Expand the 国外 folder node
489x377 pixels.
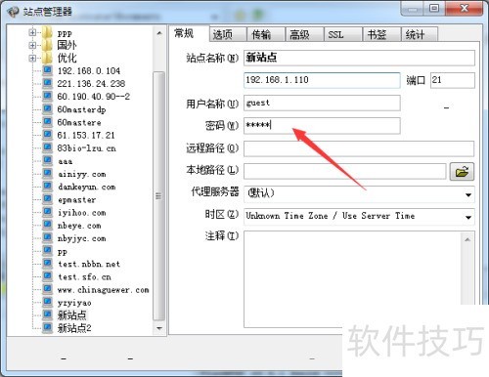pos(32,45)
